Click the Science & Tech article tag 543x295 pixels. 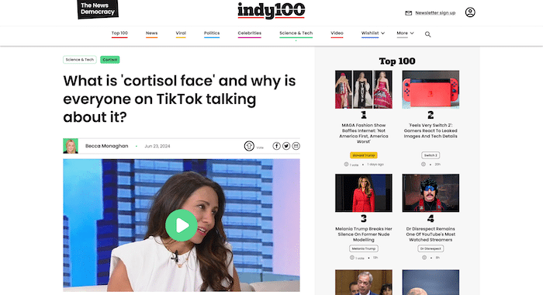[80, 60]
